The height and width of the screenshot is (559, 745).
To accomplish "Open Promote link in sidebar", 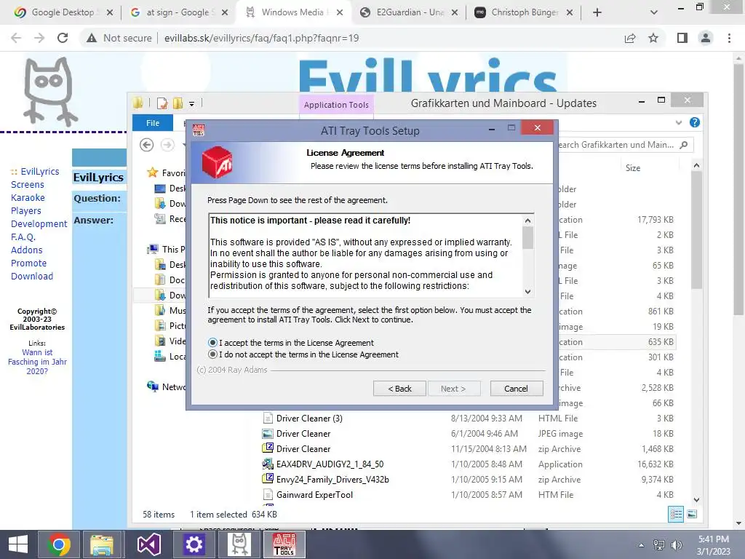I will pos(28,263).
